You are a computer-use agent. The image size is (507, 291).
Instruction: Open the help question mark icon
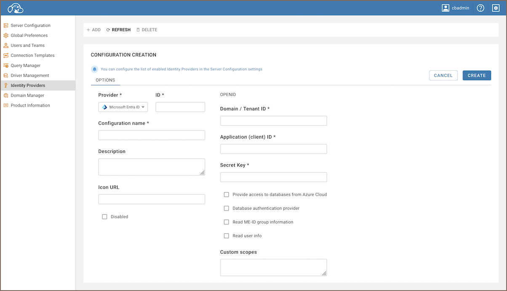(480, 8)
